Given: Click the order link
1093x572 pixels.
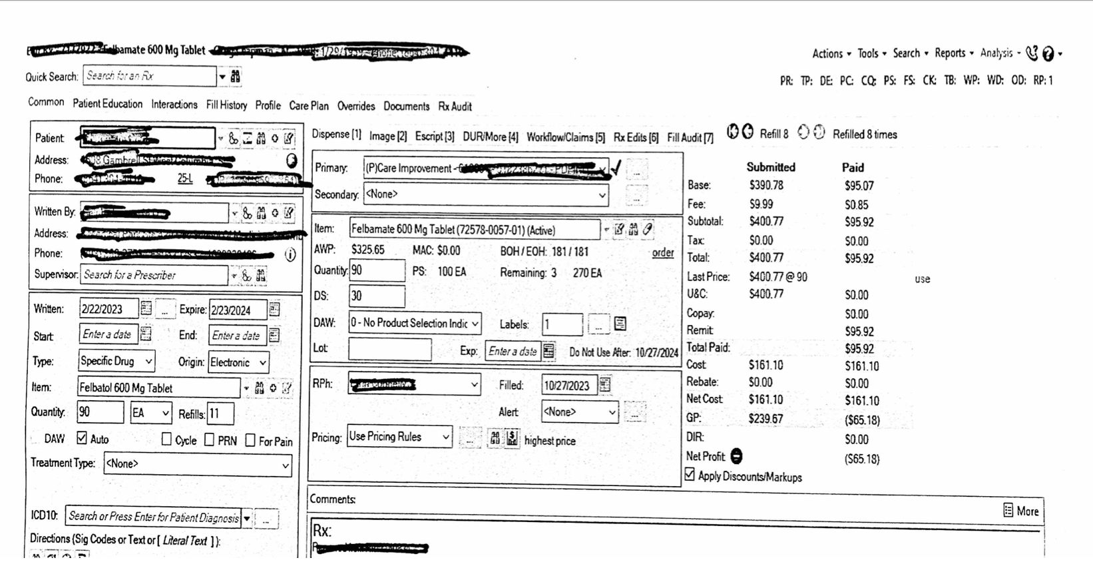Looking at the screenshot, I should 663,253.
